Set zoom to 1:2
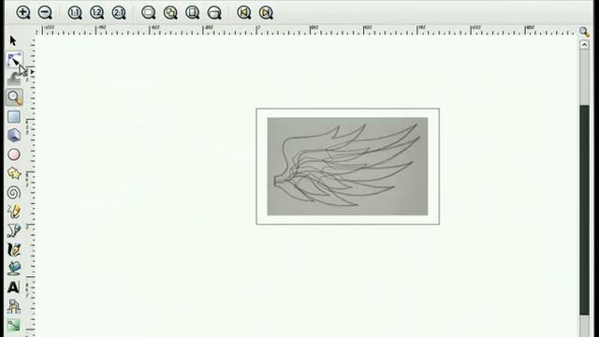The width and height of the screenshot is (599, 337). (x=96, y=12)
